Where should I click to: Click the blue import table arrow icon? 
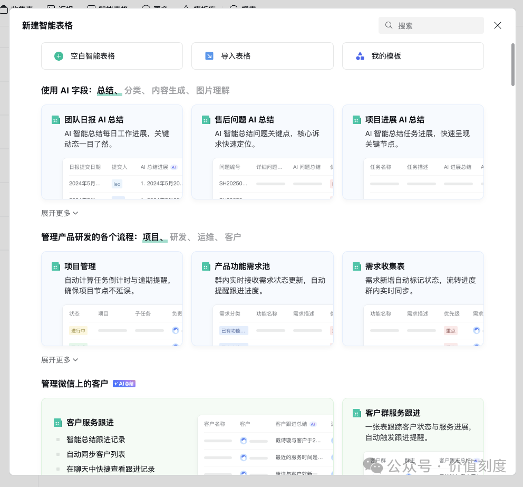209,56
